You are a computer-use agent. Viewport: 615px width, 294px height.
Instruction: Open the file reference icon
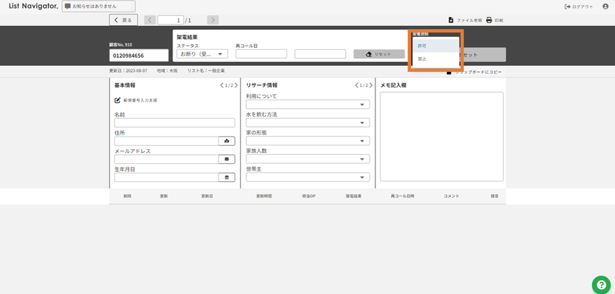tap(451, 20)
